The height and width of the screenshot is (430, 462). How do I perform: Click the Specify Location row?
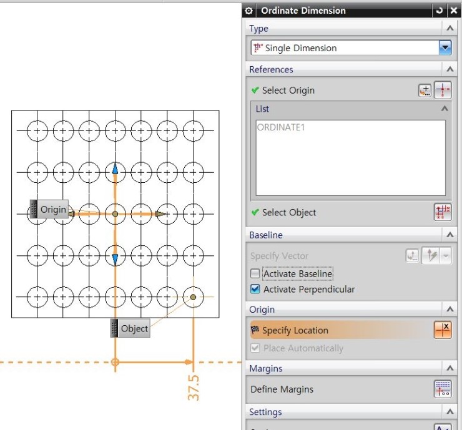coord(351,330)
